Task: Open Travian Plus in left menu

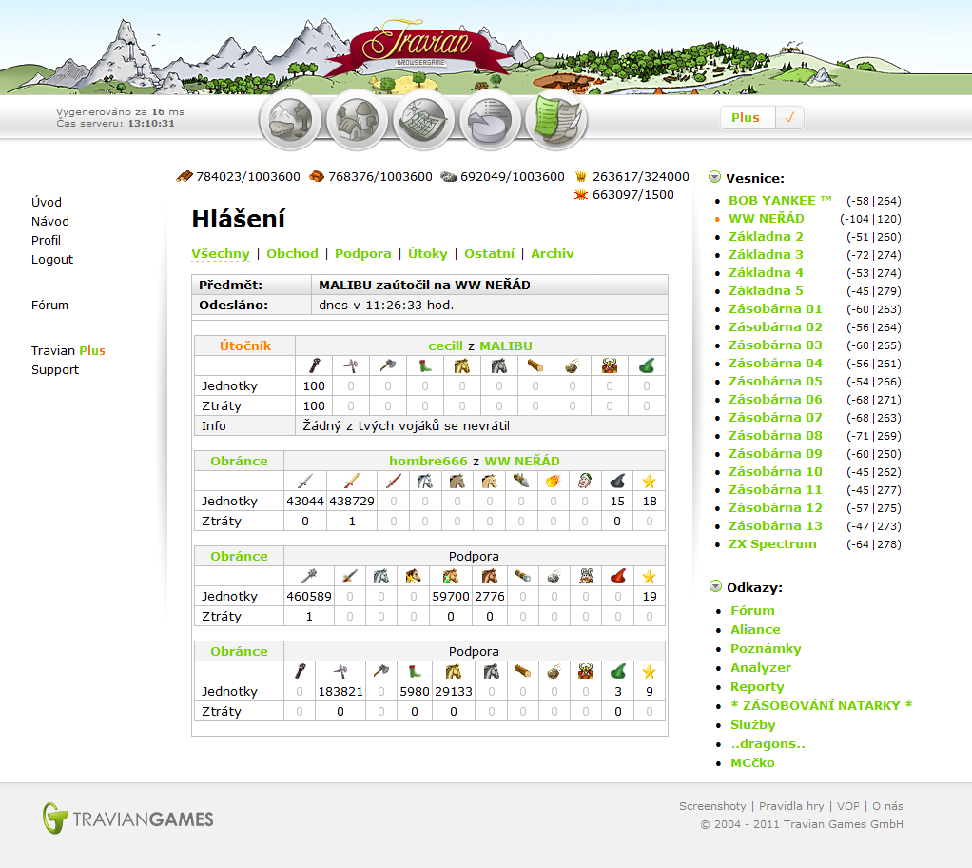Action: 68,350
